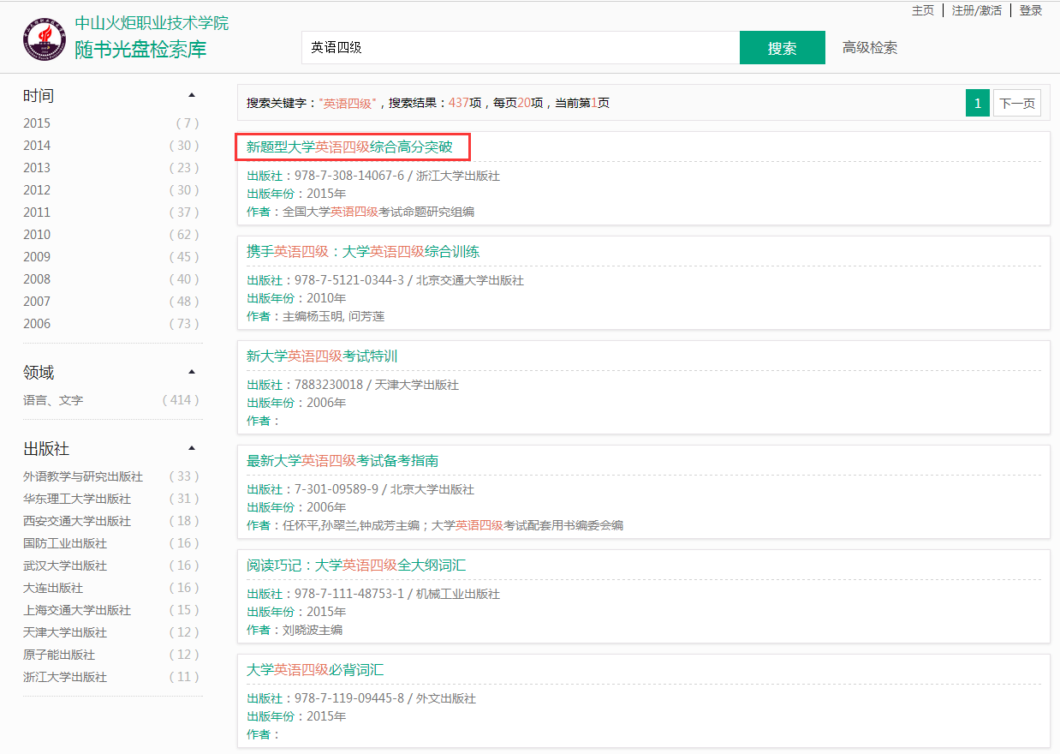
Task: Collapse the 时间 filter section
Action: point(192,95)
